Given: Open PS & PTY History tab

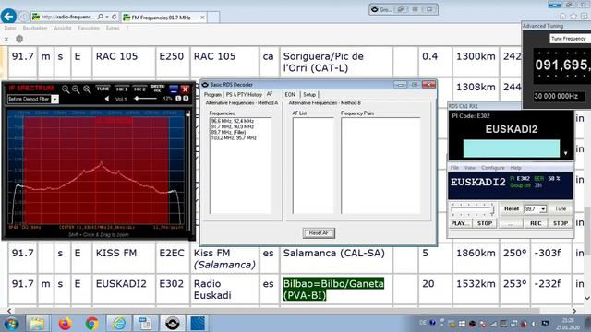Looking at the screenshot, I should (x=244, y=94).
